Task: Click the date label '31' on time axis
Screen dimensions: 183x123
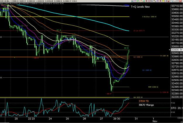Action: coord(136,119)
